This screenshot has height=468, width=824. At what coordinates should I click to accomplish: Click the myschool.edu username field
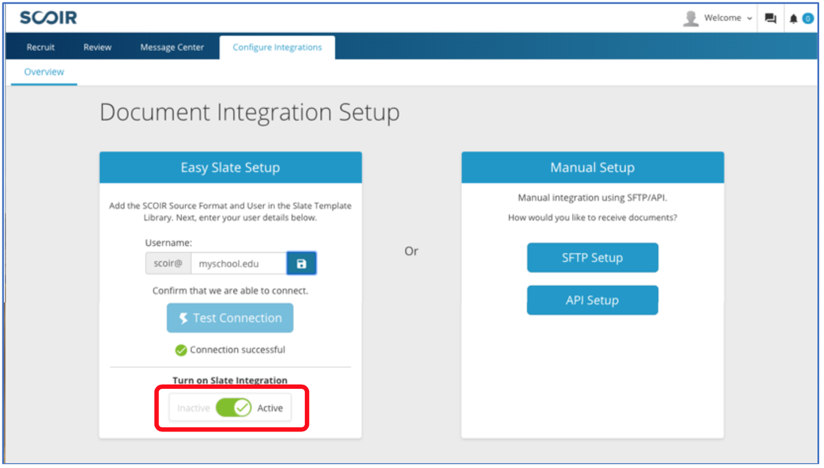tap(239, 264)
